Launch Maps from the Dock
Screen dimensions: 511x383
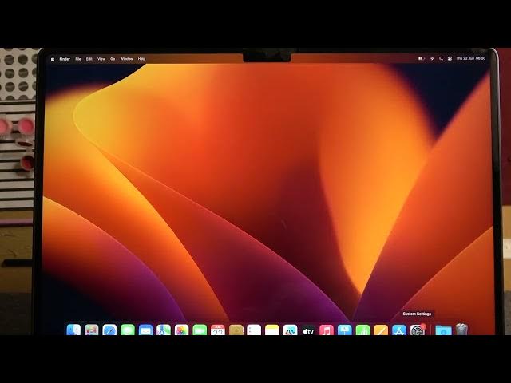click(164, 330)
